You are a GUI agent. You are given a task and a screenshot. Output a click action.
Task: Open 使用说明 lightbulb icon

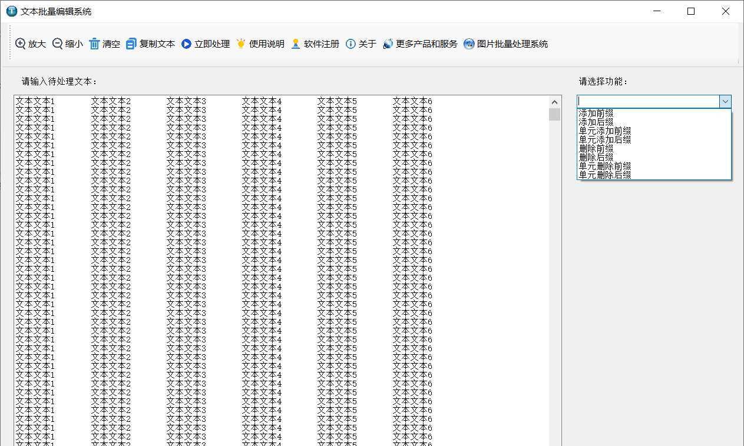pyautogui.click(x=240, y=44)
